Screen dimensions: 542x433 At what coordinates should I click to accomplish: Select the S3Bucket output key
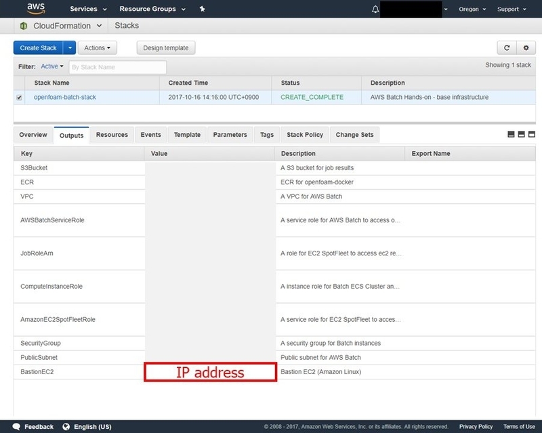click(x=34, y=168)
